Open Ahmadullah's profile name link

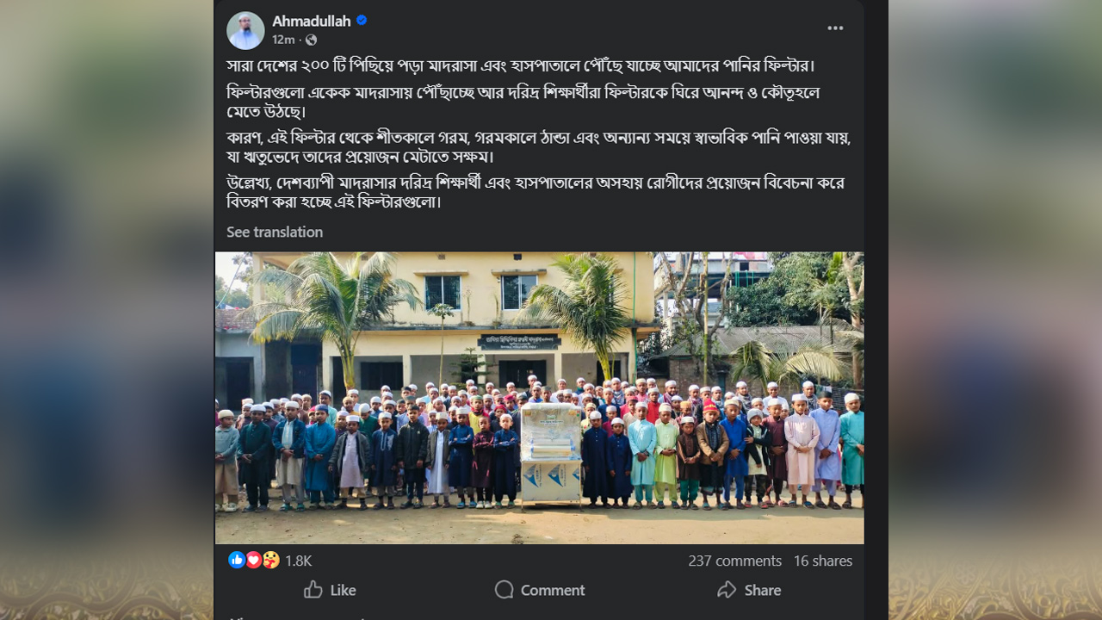pos(312,21)
